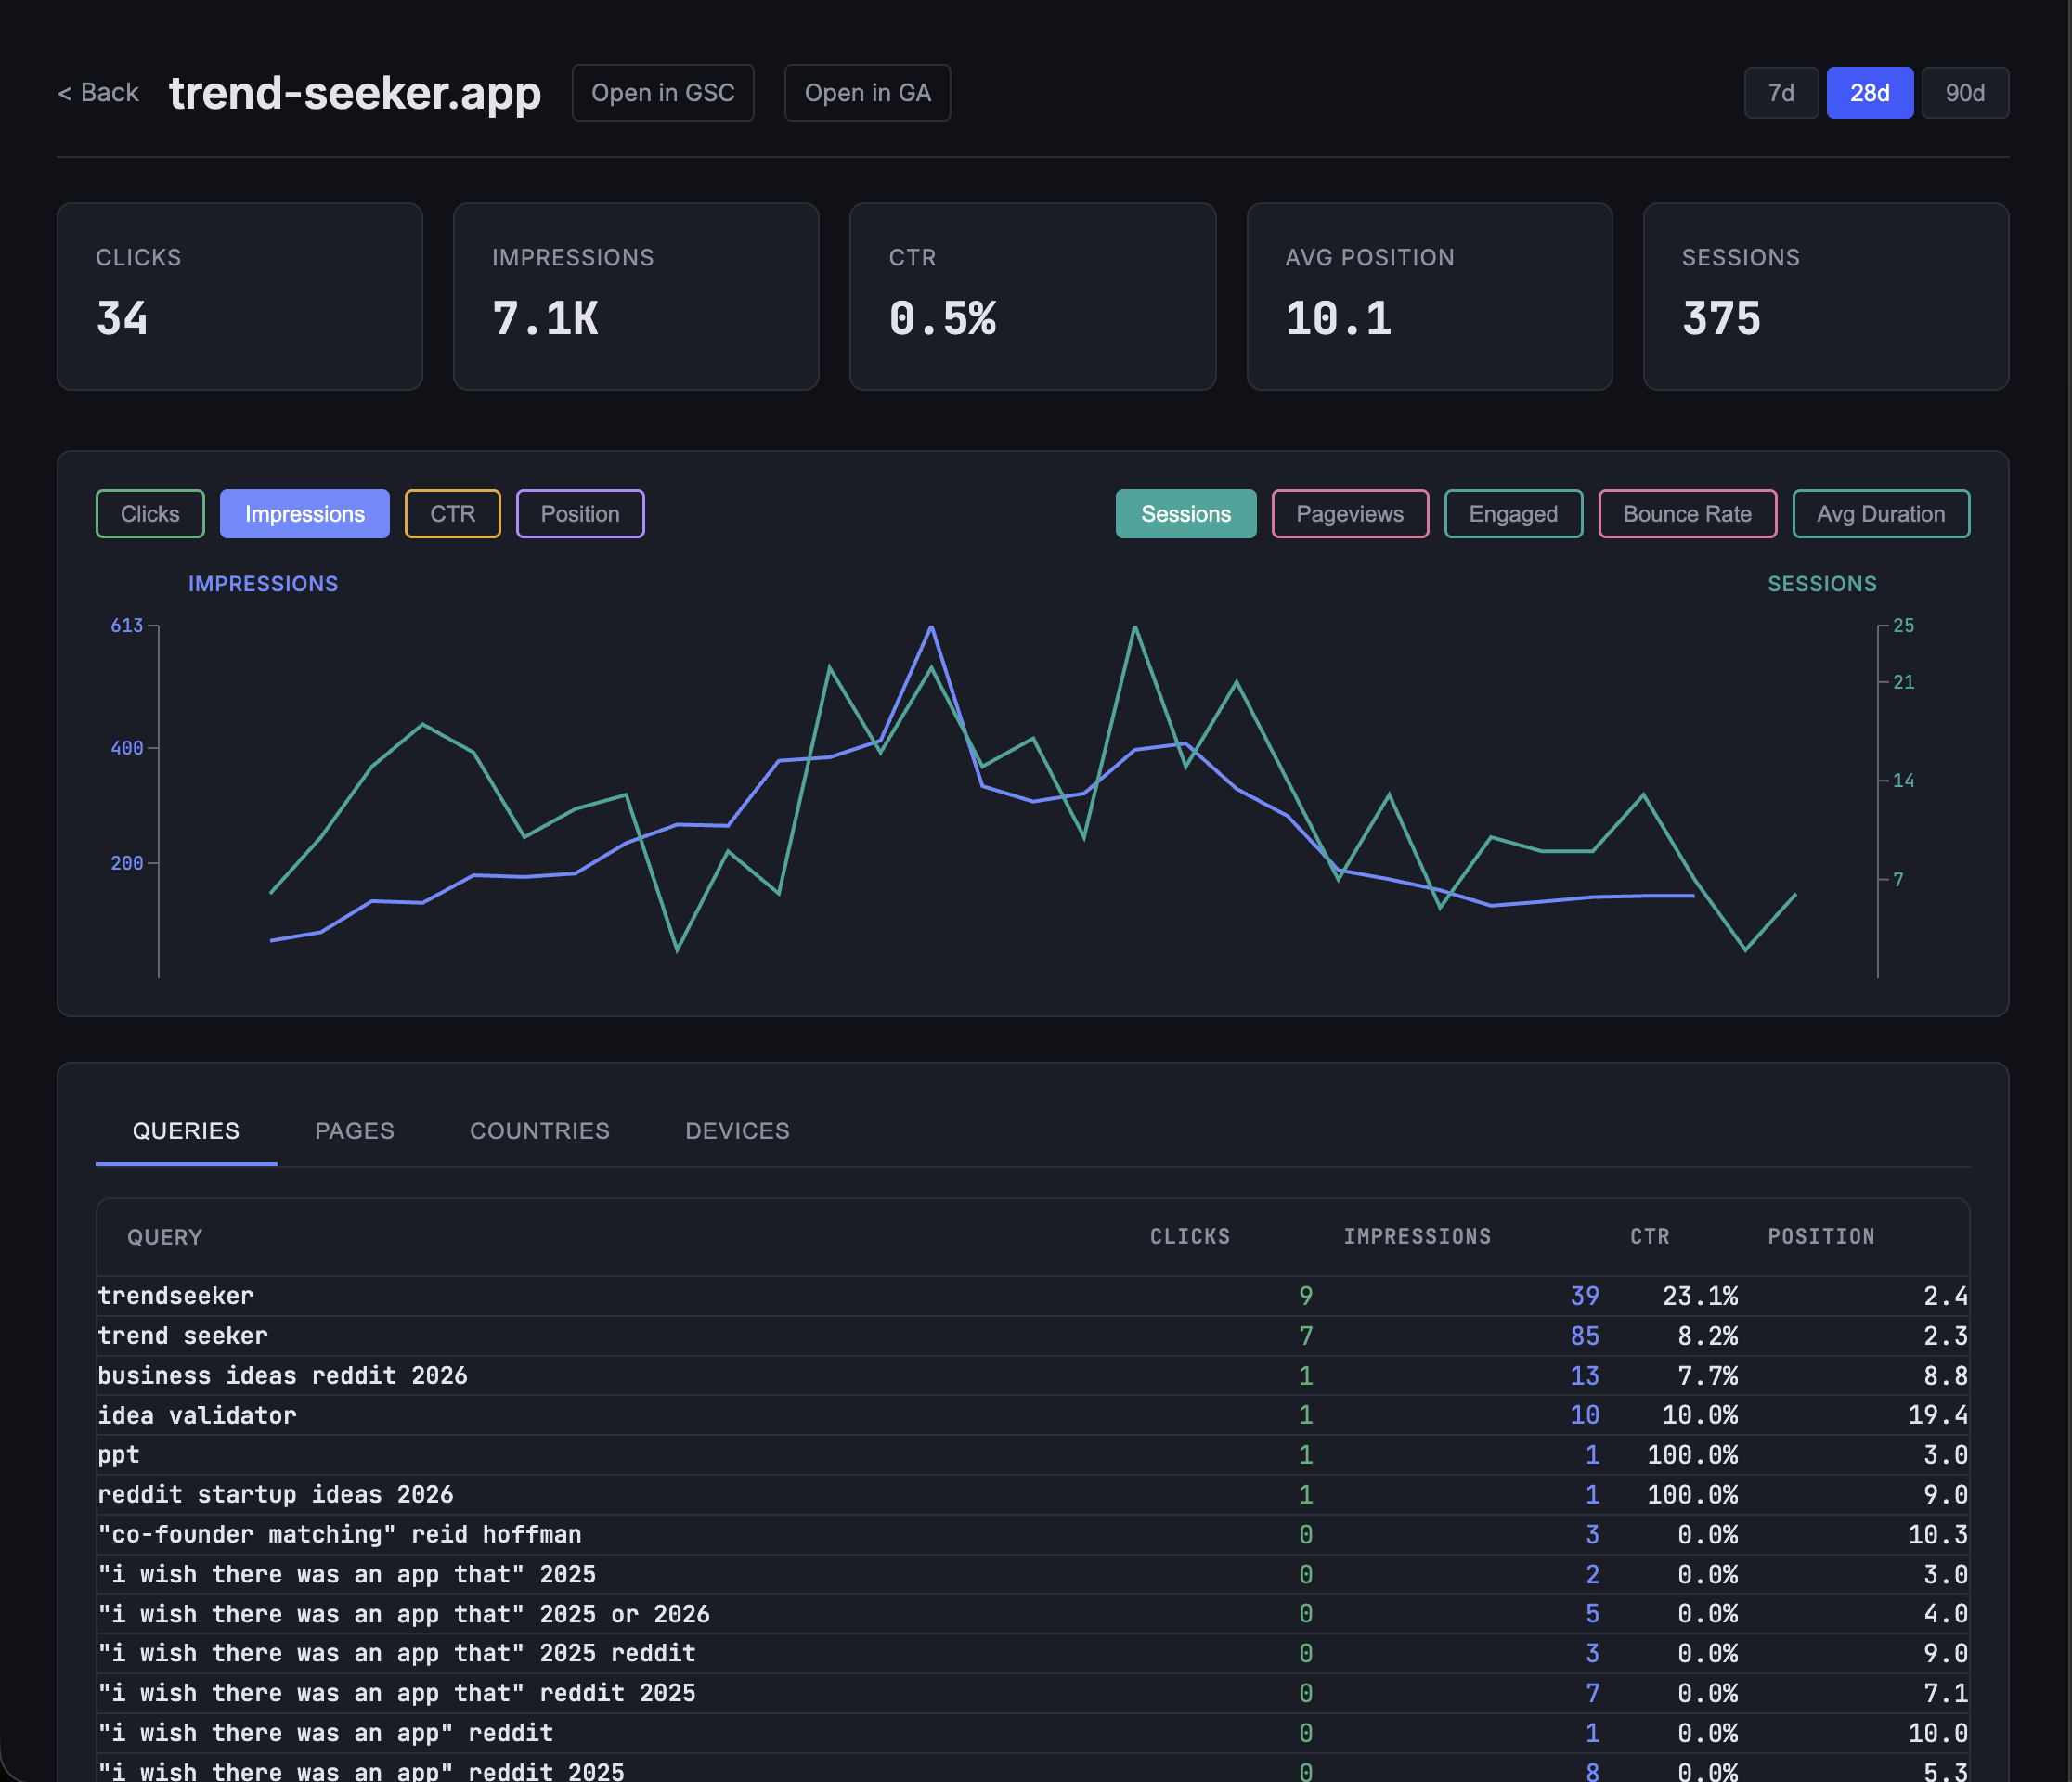
Task: Select the 28d time range
Action: click(1869, 93)
